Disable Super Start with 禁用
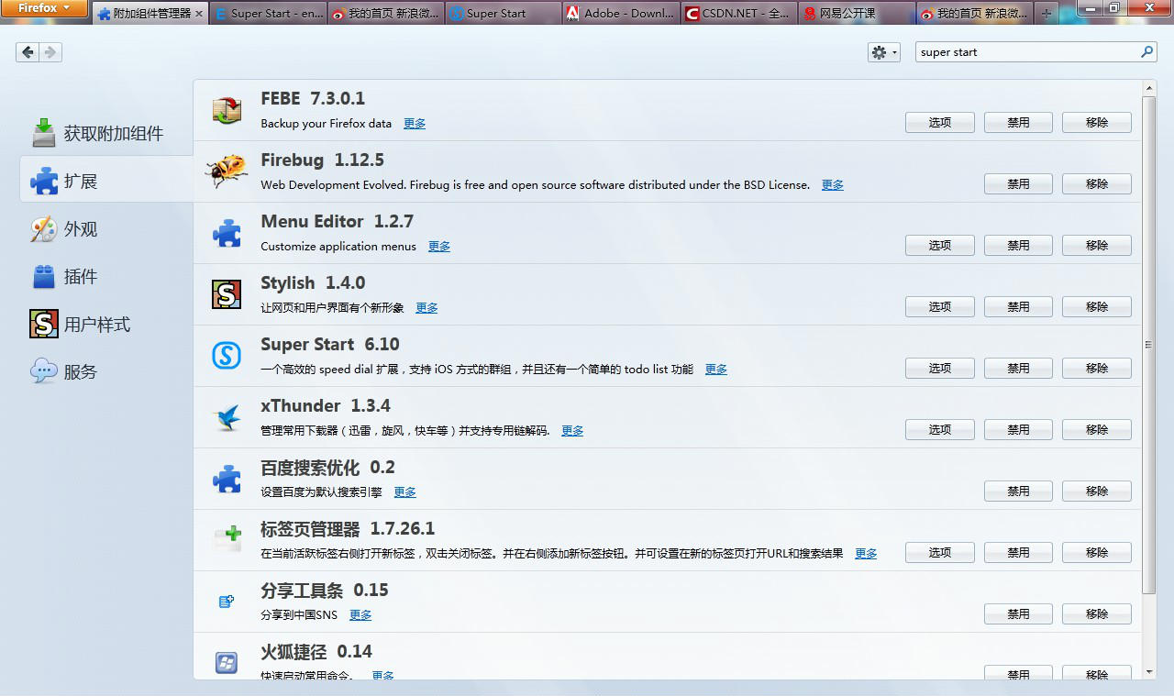This screenshot has height=696, width=1174. (1018, 369)
